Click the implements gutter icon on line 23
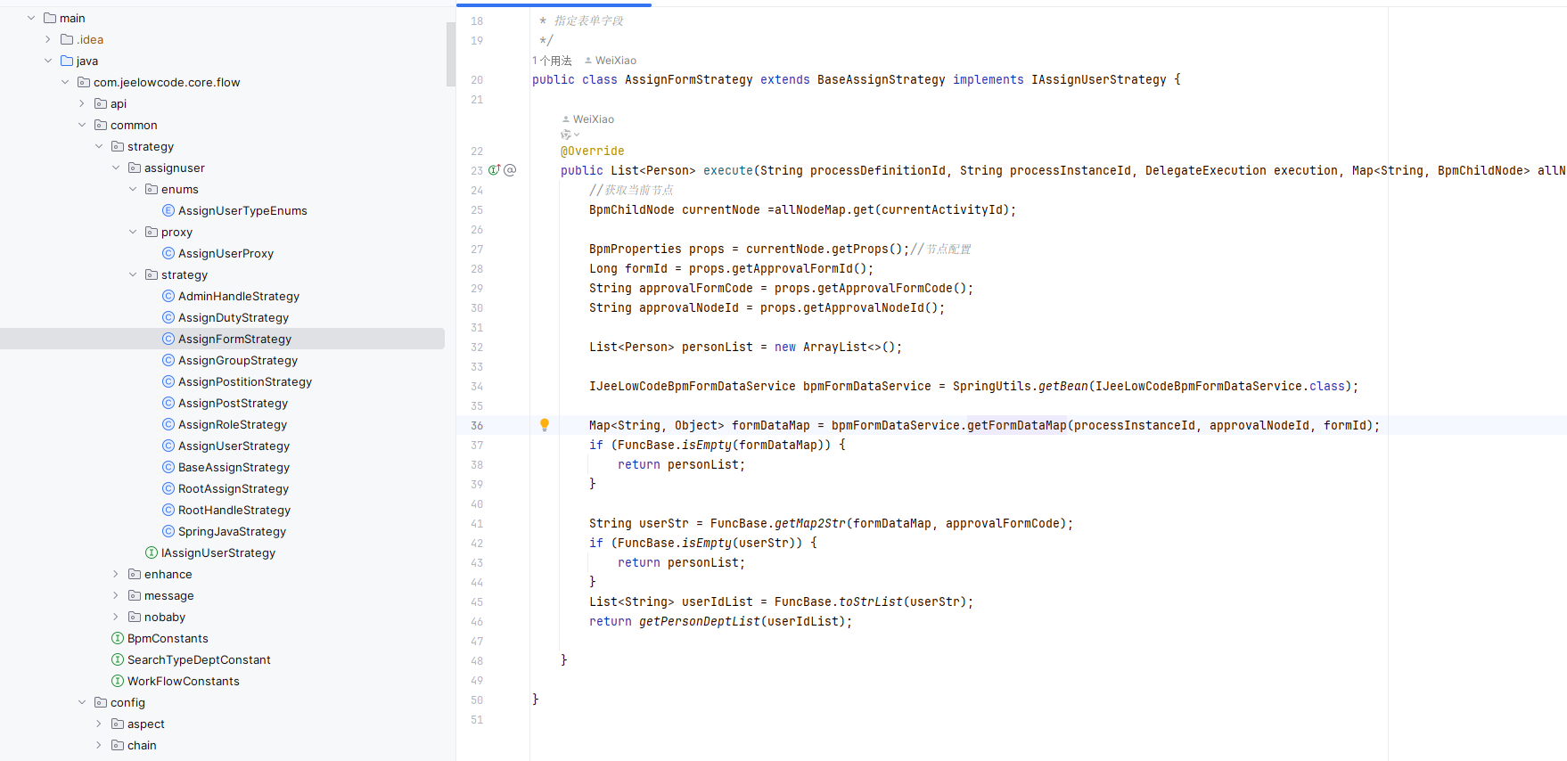Screen dimensions: 1567x761 coord(494,170)
